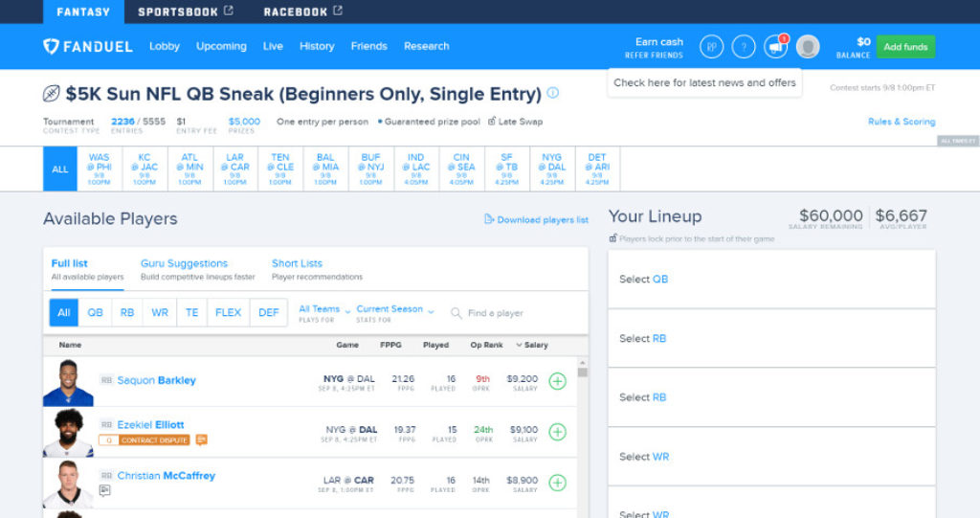The width and height of the screenshot is (980, 518).
Task: Open the megaphone news and offers icon
Action: pyautogui.click(x=775, y=47)
